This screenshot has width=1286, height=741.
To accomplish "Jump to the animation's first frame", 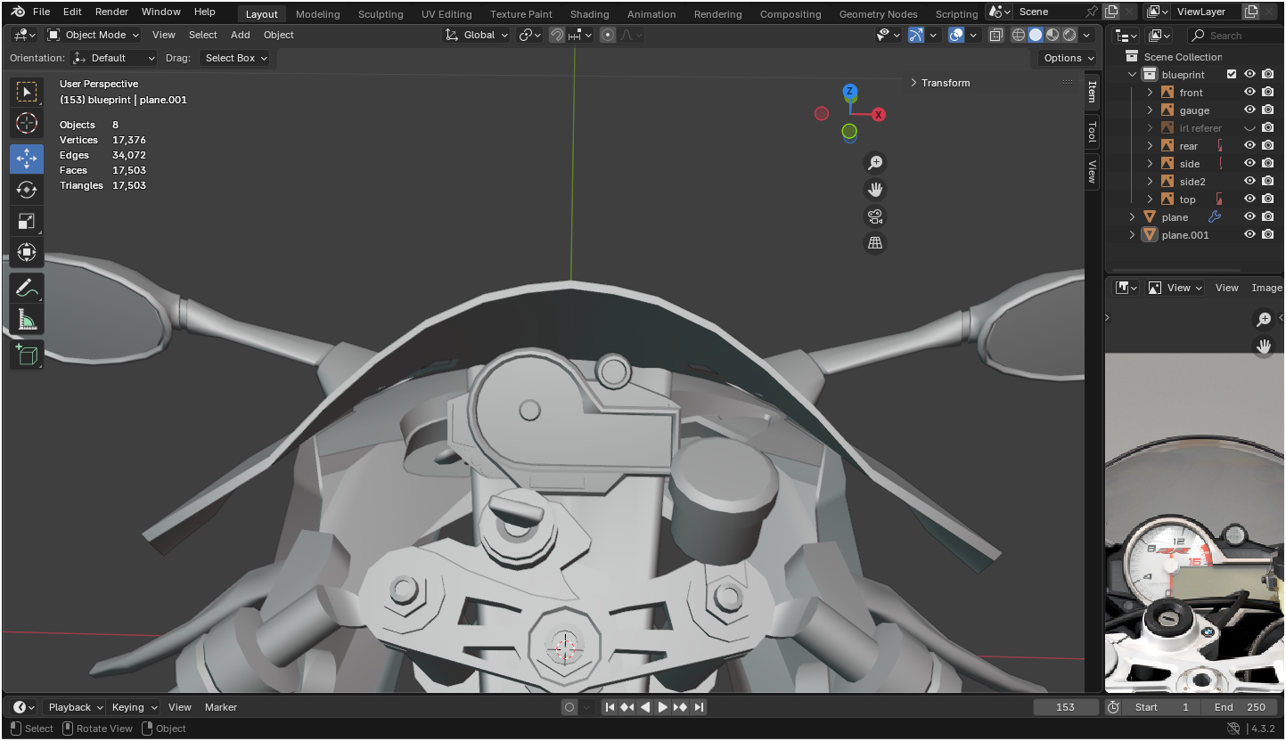I will (x=610, y=707).
